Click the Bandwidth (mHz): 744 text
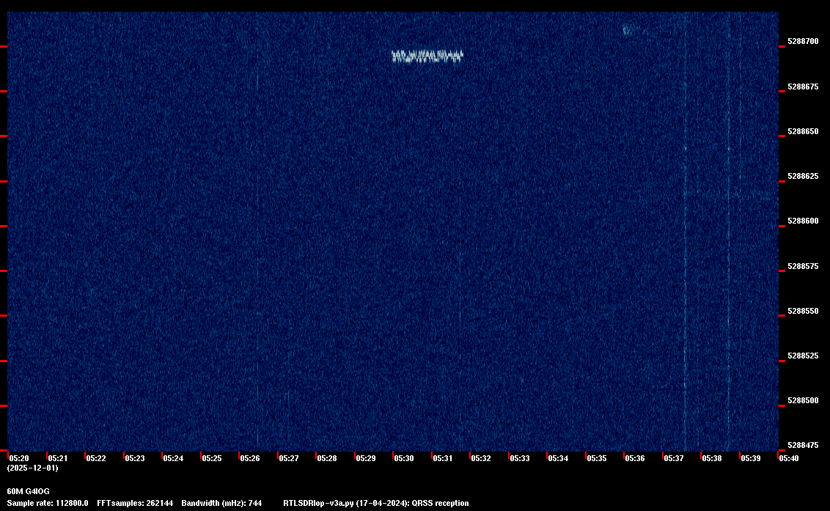 (x=221, y=503)
